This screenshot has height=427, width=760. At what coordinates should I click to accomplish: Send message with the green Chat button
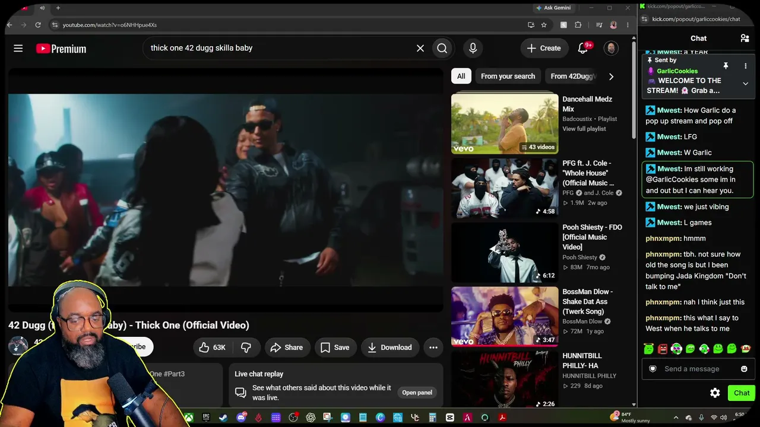pos(742,393)
